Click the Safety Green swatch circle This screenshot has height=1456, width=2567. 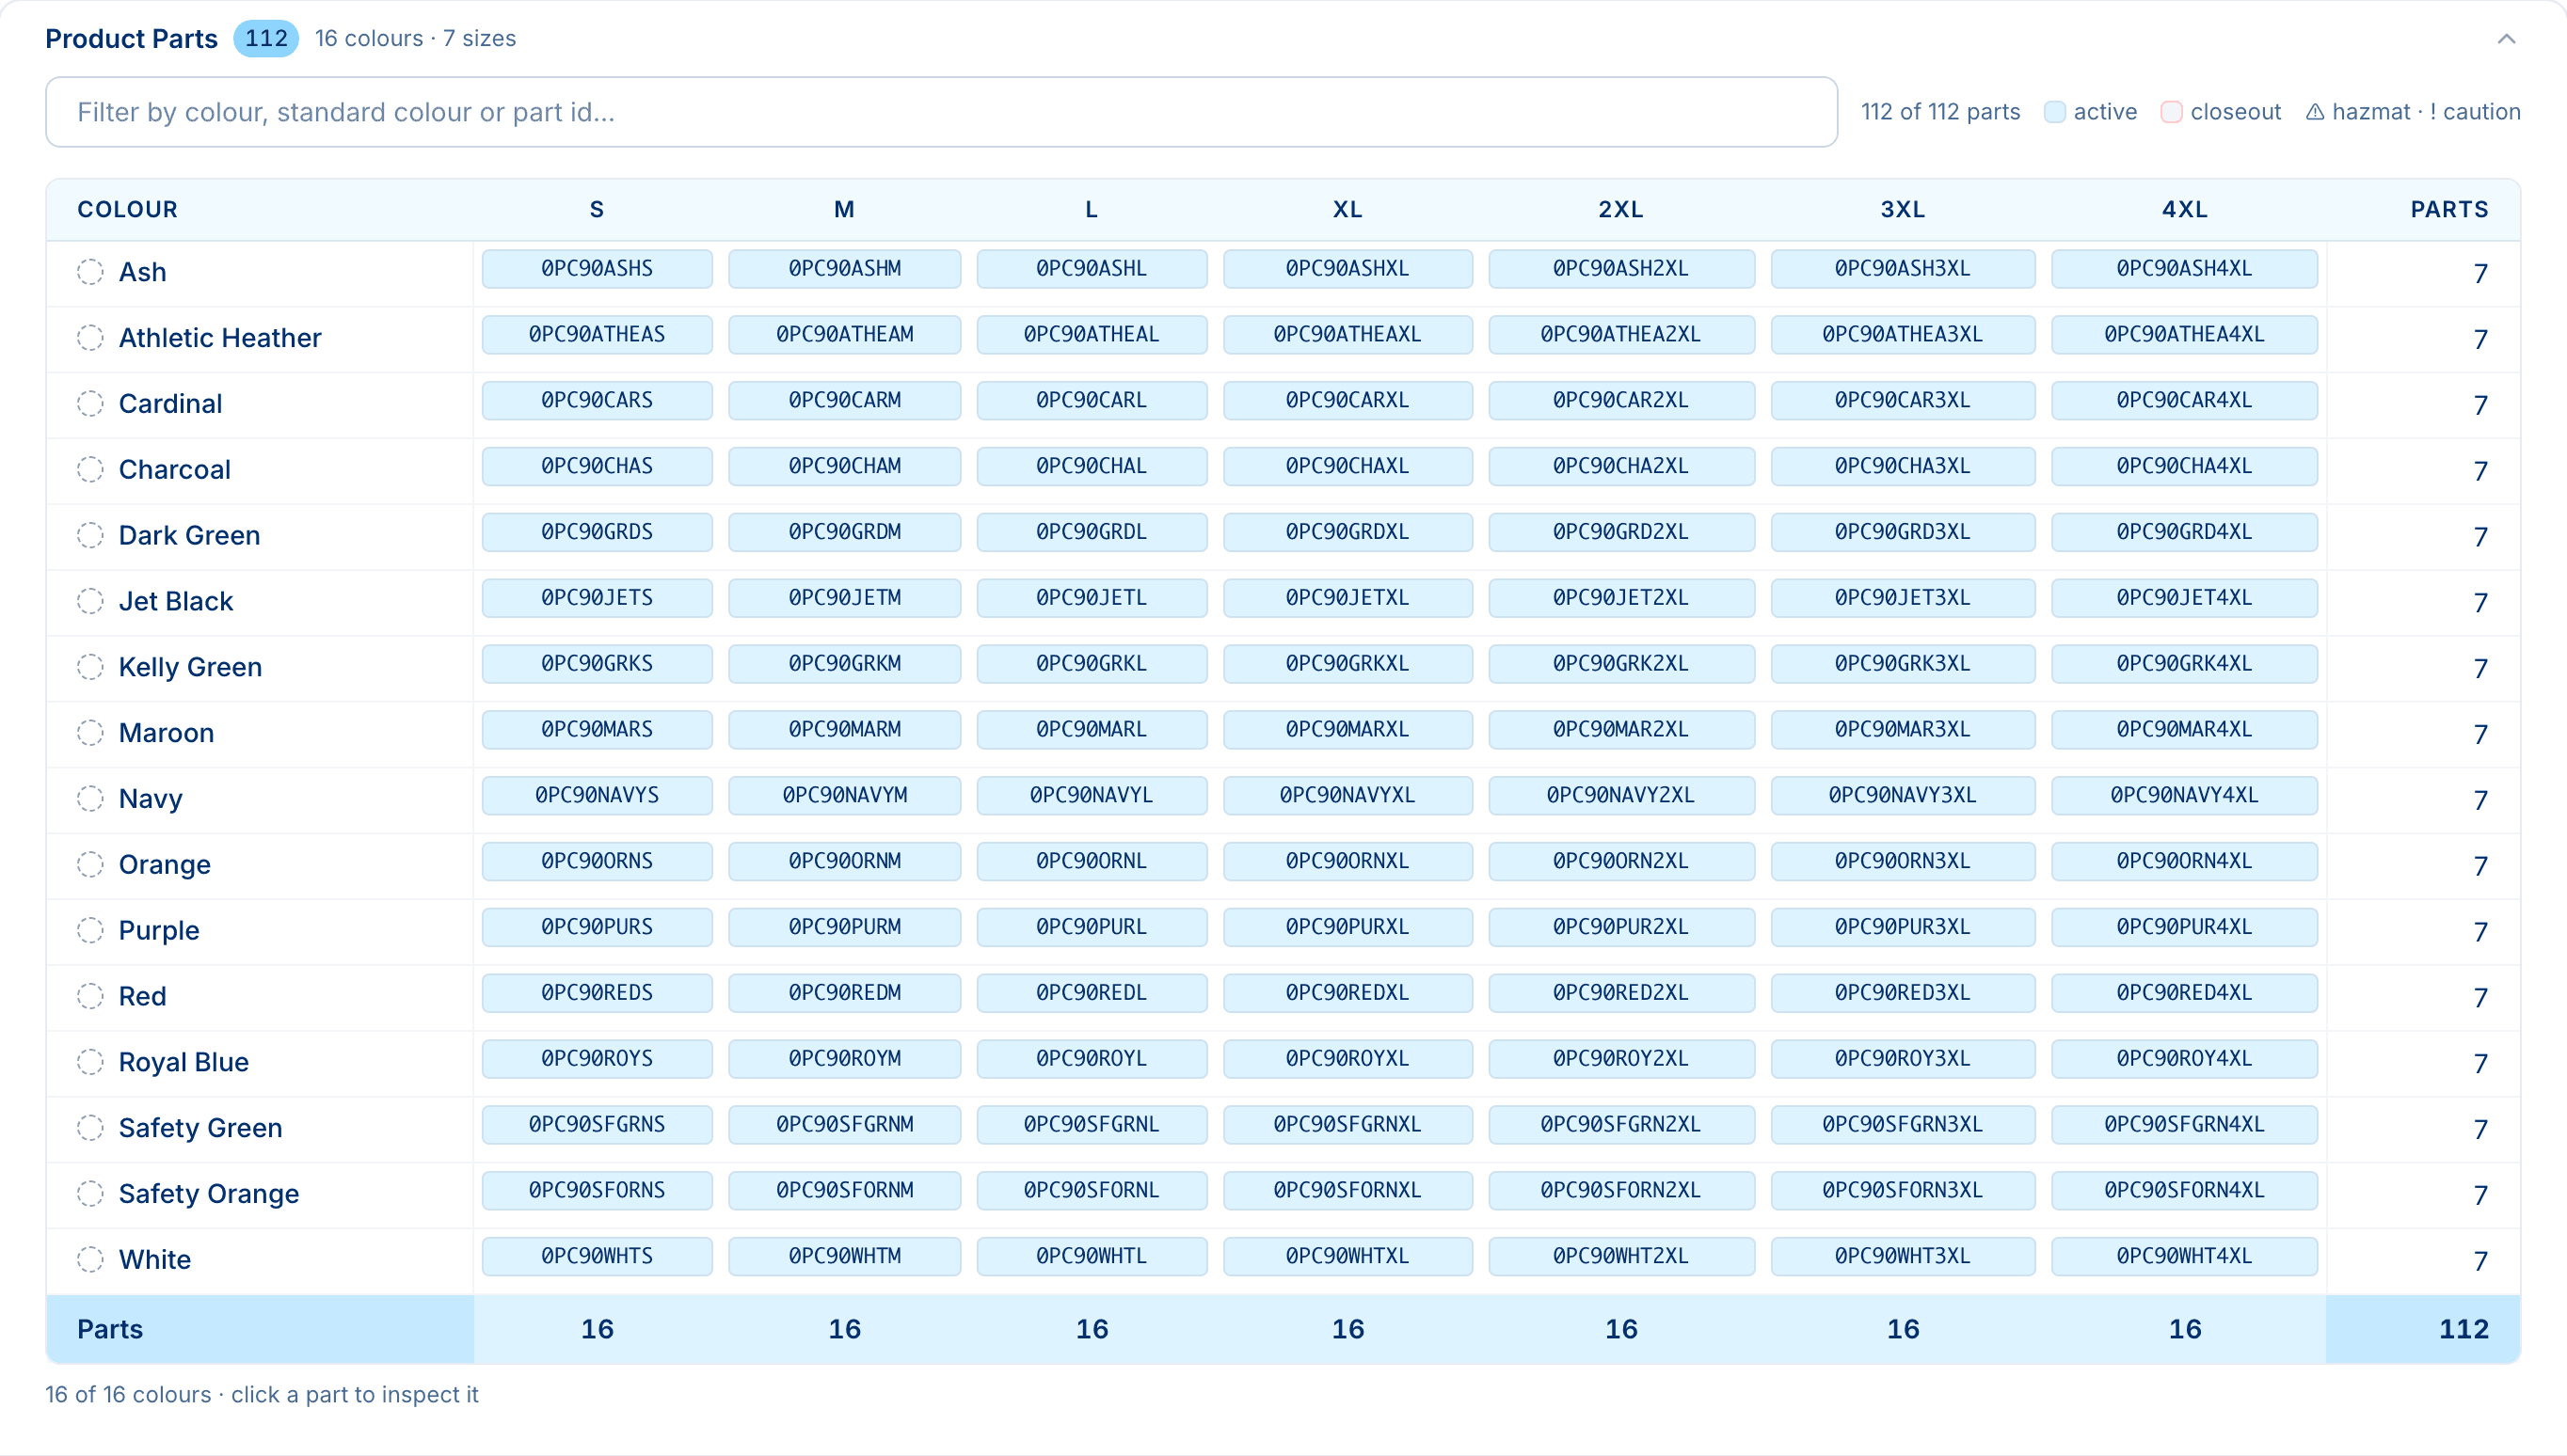point(90,1128)
